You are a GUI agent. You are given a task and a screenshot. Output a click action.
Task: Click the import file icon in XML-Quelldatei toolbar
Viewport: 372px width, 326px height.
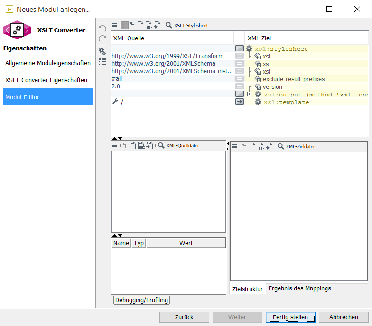pos(149,145)
